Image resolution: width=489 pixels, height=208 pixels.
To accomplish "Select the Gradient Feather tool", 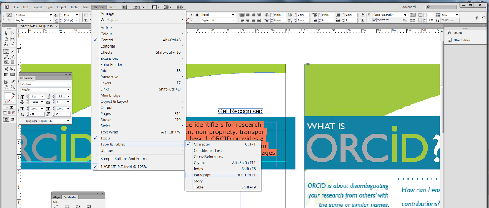I will click(x=13, y=75).
